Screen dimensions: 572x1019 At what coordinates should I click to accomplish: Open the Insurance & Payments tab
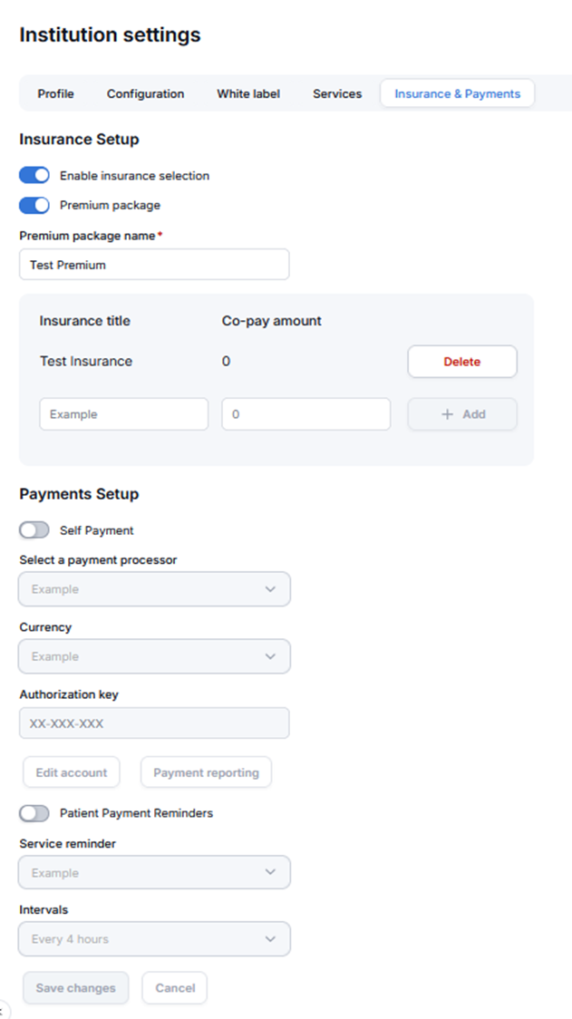[x=457, y=93]
